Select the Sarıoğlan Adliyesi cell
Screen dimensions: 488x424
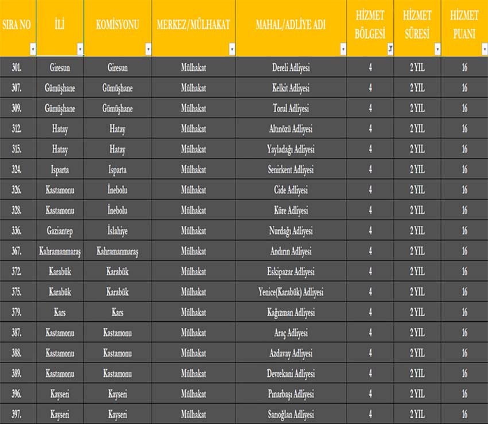(x=291, y=414)
